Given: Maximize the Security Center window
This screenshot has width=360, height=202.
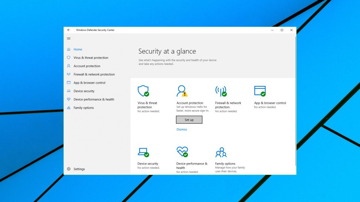Looking at the screenshot, I should pyautogui.click(x=282, y=30).
